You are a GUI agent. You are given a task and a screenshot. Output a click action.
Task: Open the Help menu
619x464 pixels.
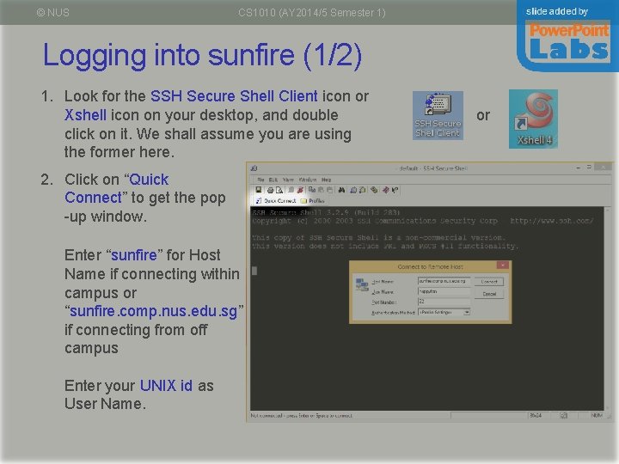(x=326, y=180)
